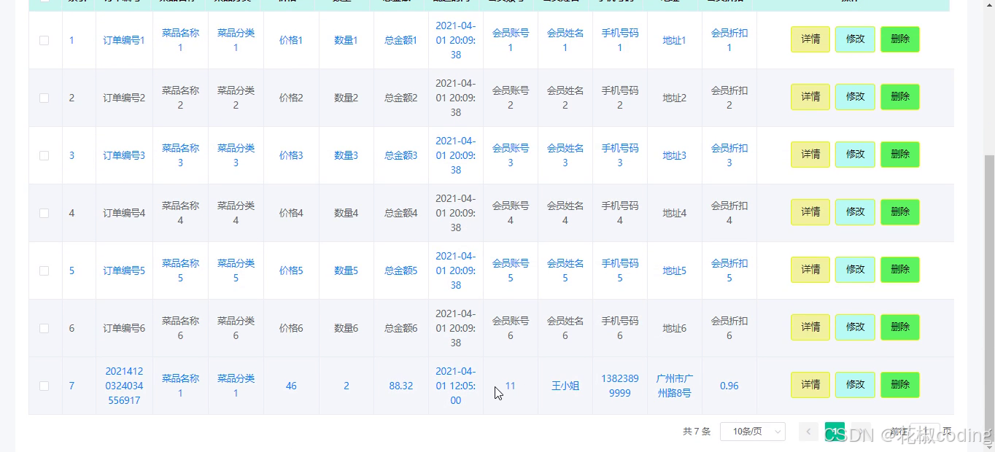This screenshot has height=452, width=995.
Task: Click the total amount 88.32 cell
Action: [401, 386]
